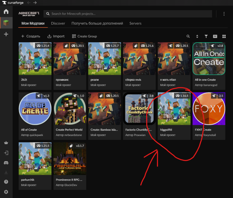Add a new game with the sidebar plus icon
Image resolution: width=233 pixels, height=198 pixels.
tap(6, 34)
